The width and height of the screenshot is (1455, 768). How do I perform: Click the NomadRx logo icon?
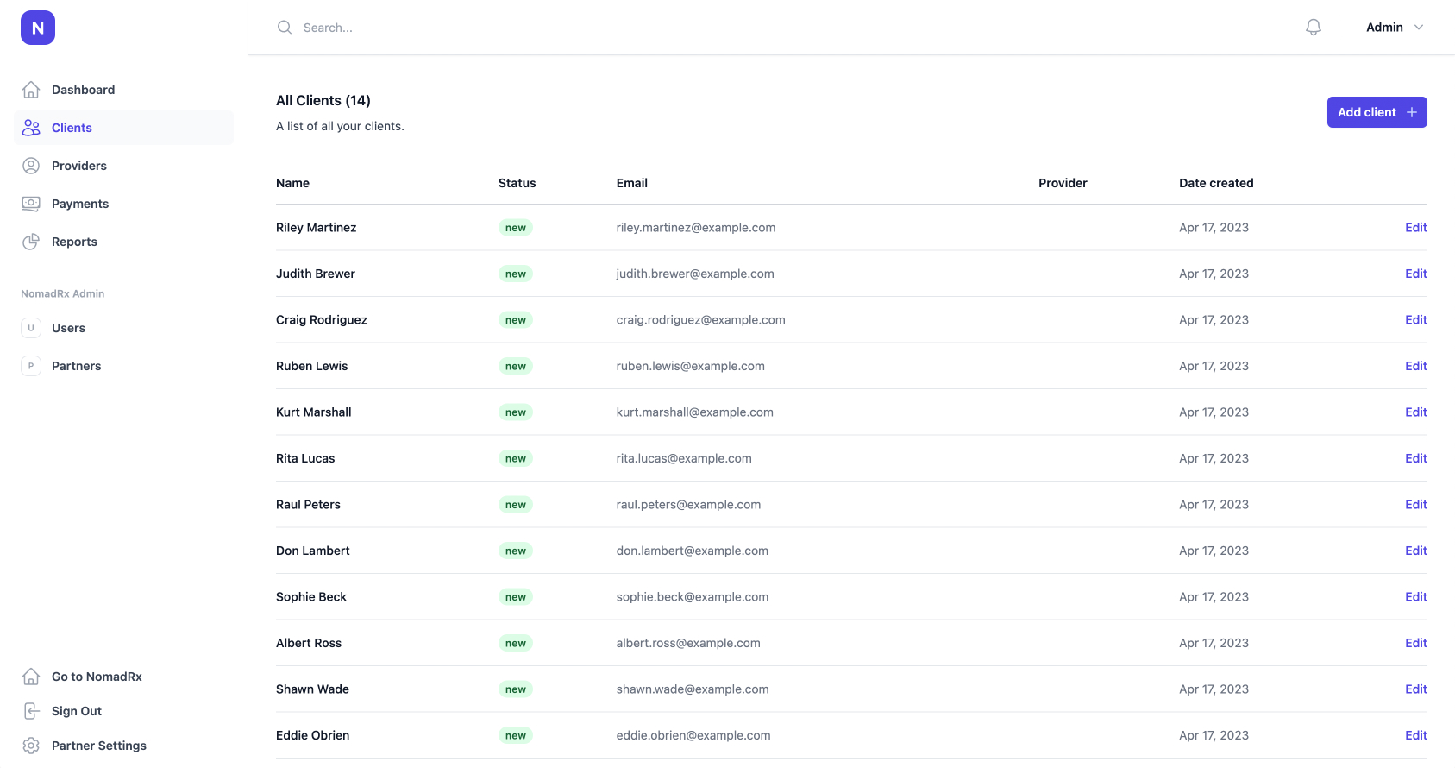point(38,28)
